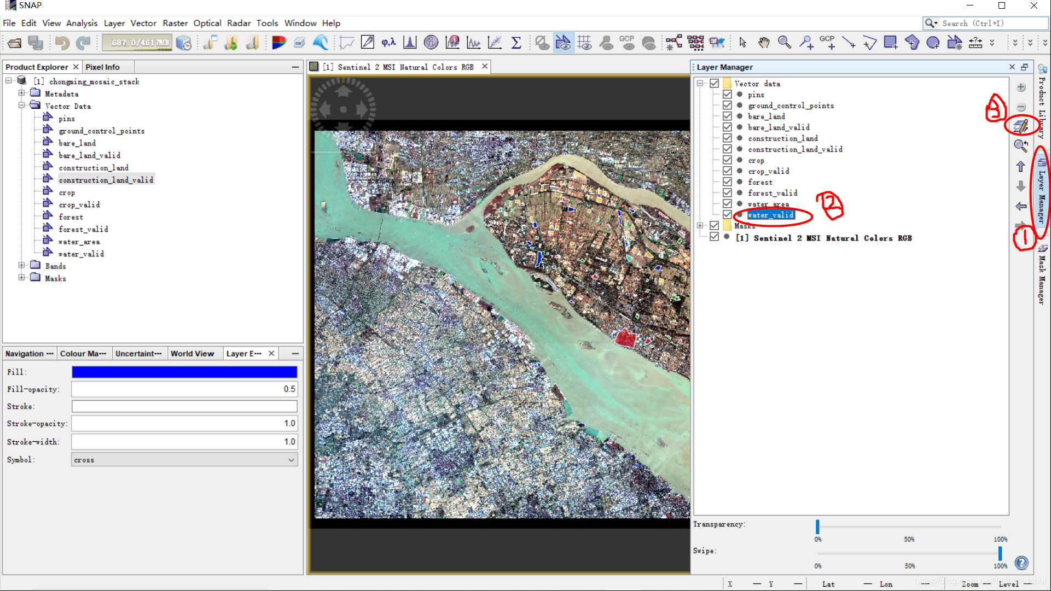1051x591 pixels.
Task: Open the Optical menu
Action: pyautogui.click(x=207, y=23)
